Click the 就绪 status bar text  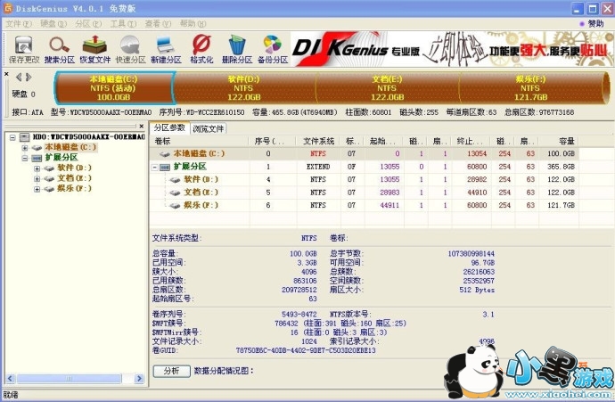tap(11, 395)
